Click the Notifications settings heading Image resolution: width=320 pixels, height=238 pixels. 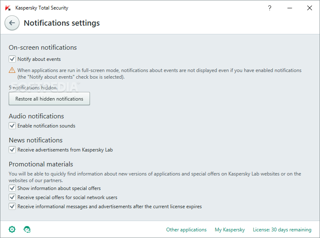(62, 23)
